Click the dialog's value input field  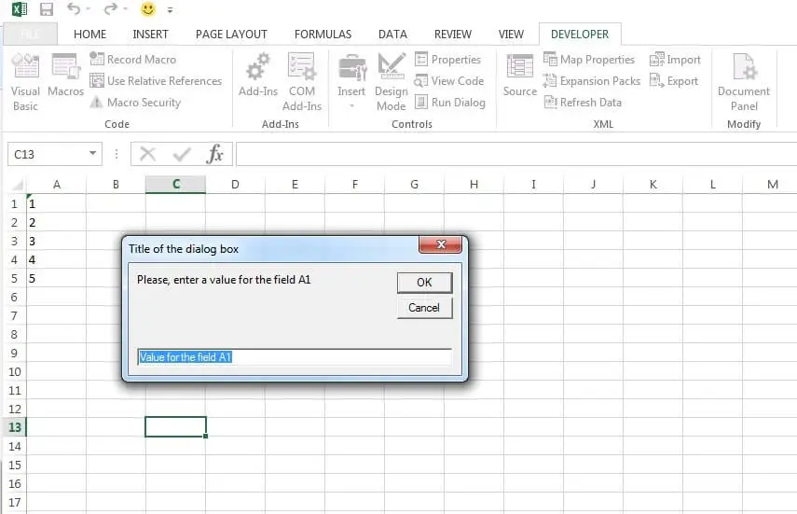pyautogui.click(x=295, y=356)
